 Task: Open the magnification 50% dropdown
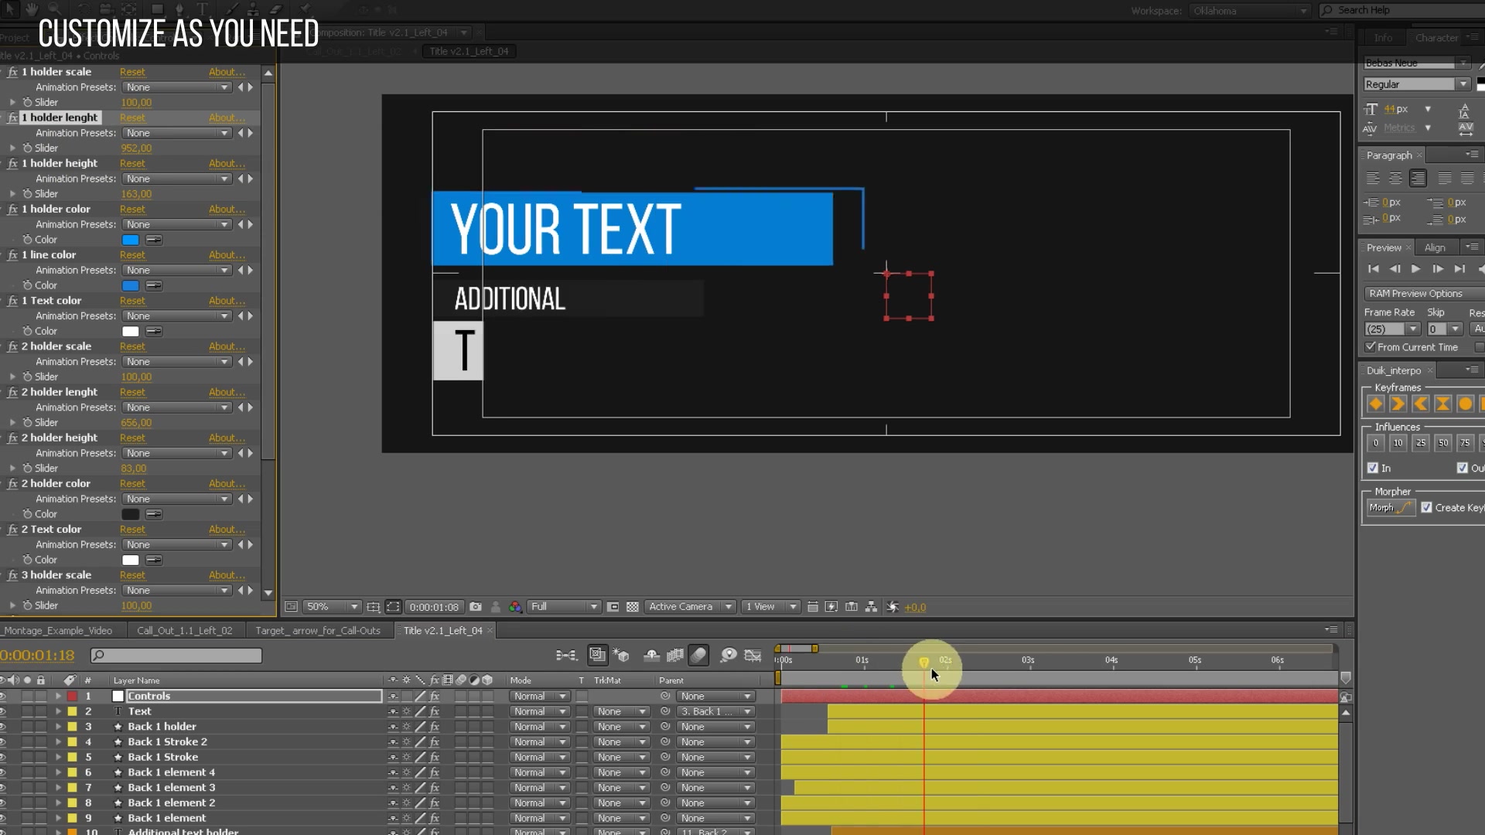pyautogui.click(x=333, y=607)
